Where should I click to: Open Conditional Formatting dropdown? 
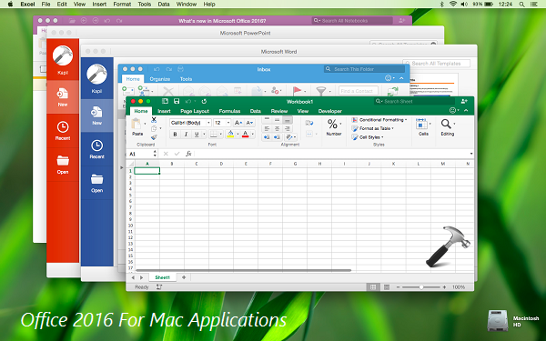(x=379, y=120)
